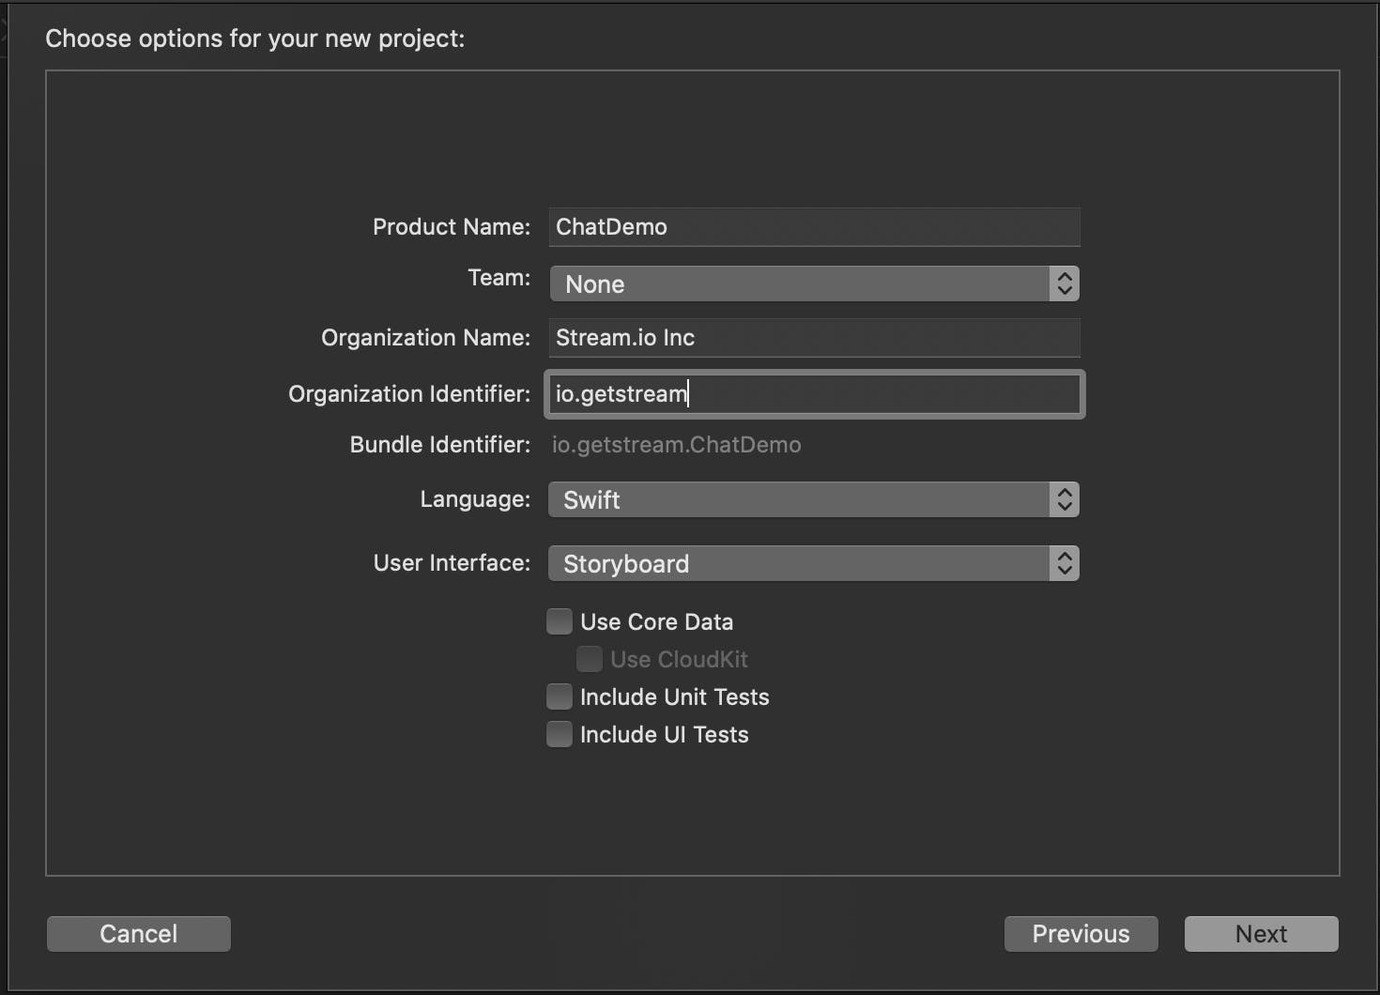Enable the Use Core Data checkbox

pyautogui.click(x=560, y=621)
